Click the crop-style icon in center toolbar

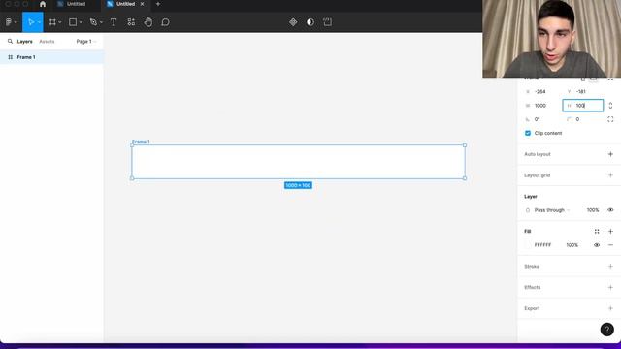pos(328,22)
